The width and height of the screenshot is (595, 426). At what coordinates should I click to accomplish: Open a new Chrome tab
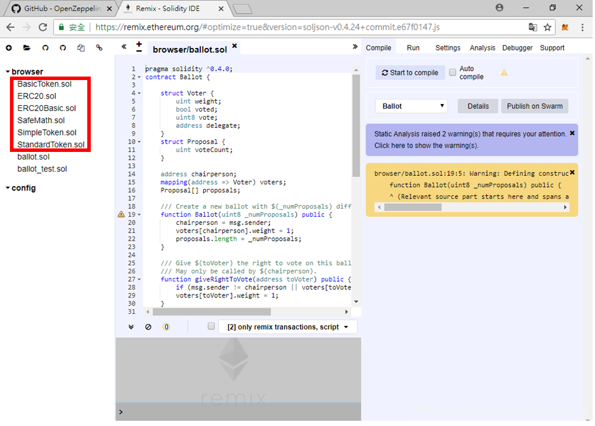pos(242,9)
